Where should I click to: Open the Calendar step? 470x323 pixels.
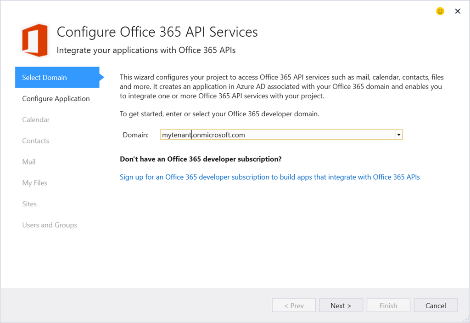tap(36, 120)
